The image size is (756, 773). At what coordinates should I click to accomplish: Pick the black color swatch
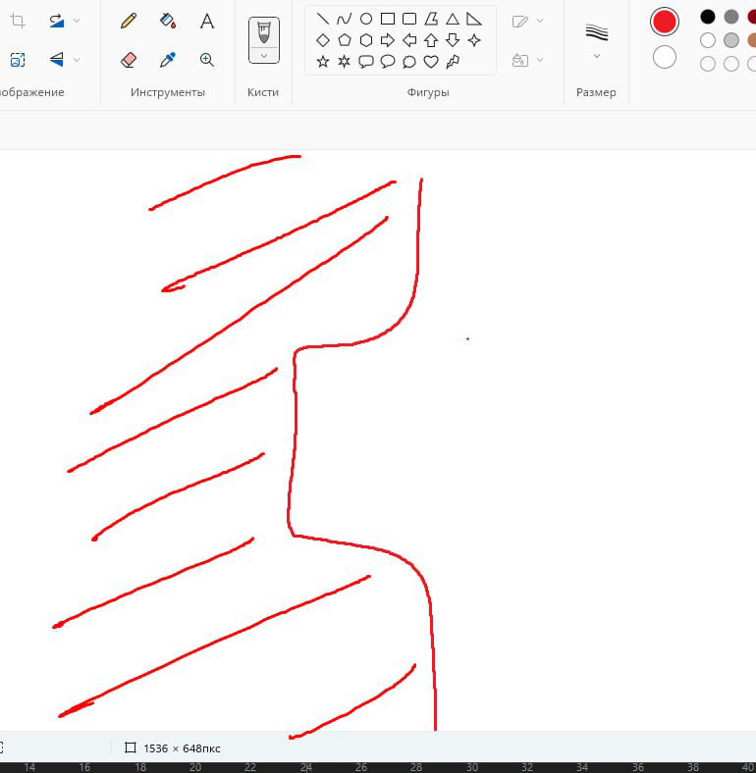click(708, 17)
